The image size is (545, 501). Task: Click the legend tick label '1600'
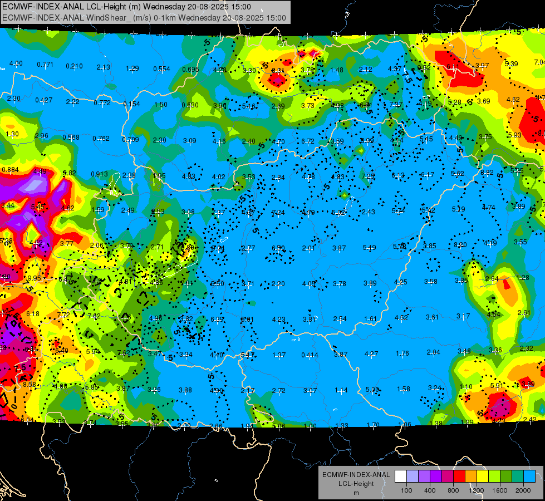tap(500, 490)
